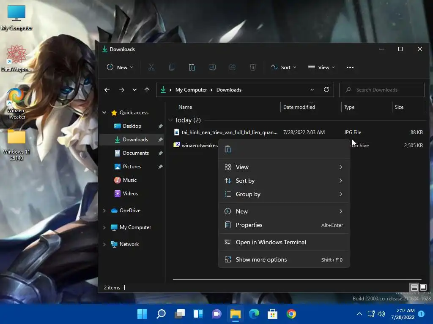Collapse the Quick access tree node

pos(104,112)
